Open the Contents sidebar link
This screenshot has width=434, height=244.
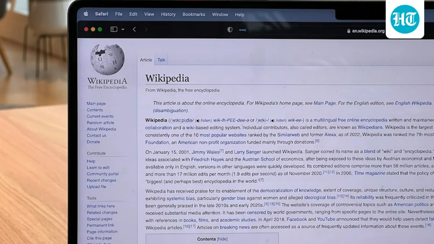pos(95,110)
